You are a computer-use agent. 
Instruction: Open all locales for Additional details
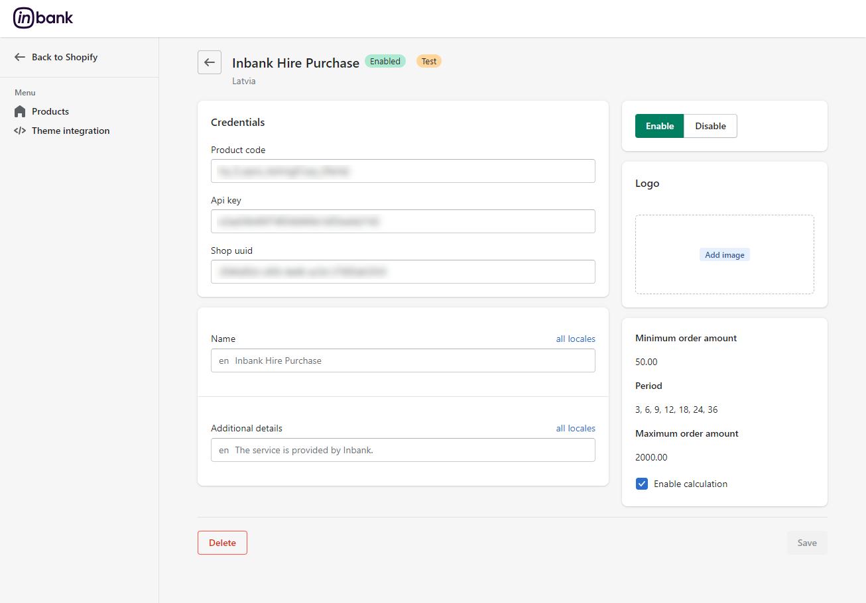pos(575,428)
